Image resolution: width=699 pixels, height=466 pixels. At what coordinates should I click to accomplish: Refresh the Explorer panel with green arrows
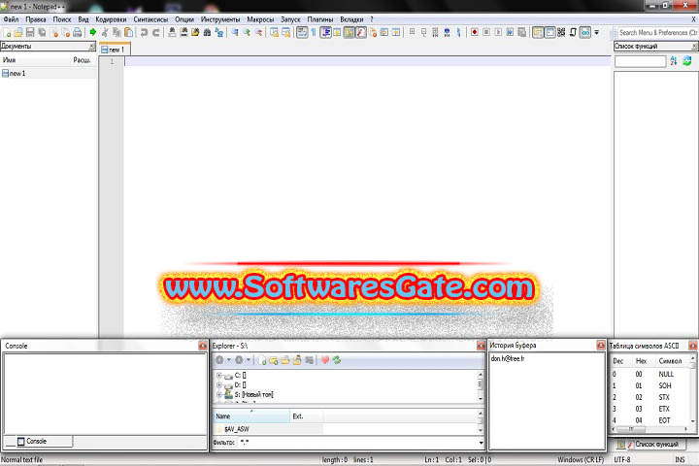pyautogui.click(x=337, y=360)
